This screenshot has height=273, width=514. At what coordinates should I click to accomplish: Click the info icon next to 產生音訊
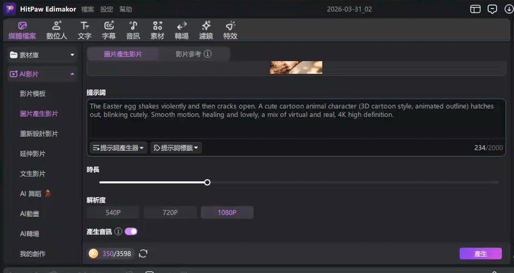pyautogui.click(x=118, y=231)
